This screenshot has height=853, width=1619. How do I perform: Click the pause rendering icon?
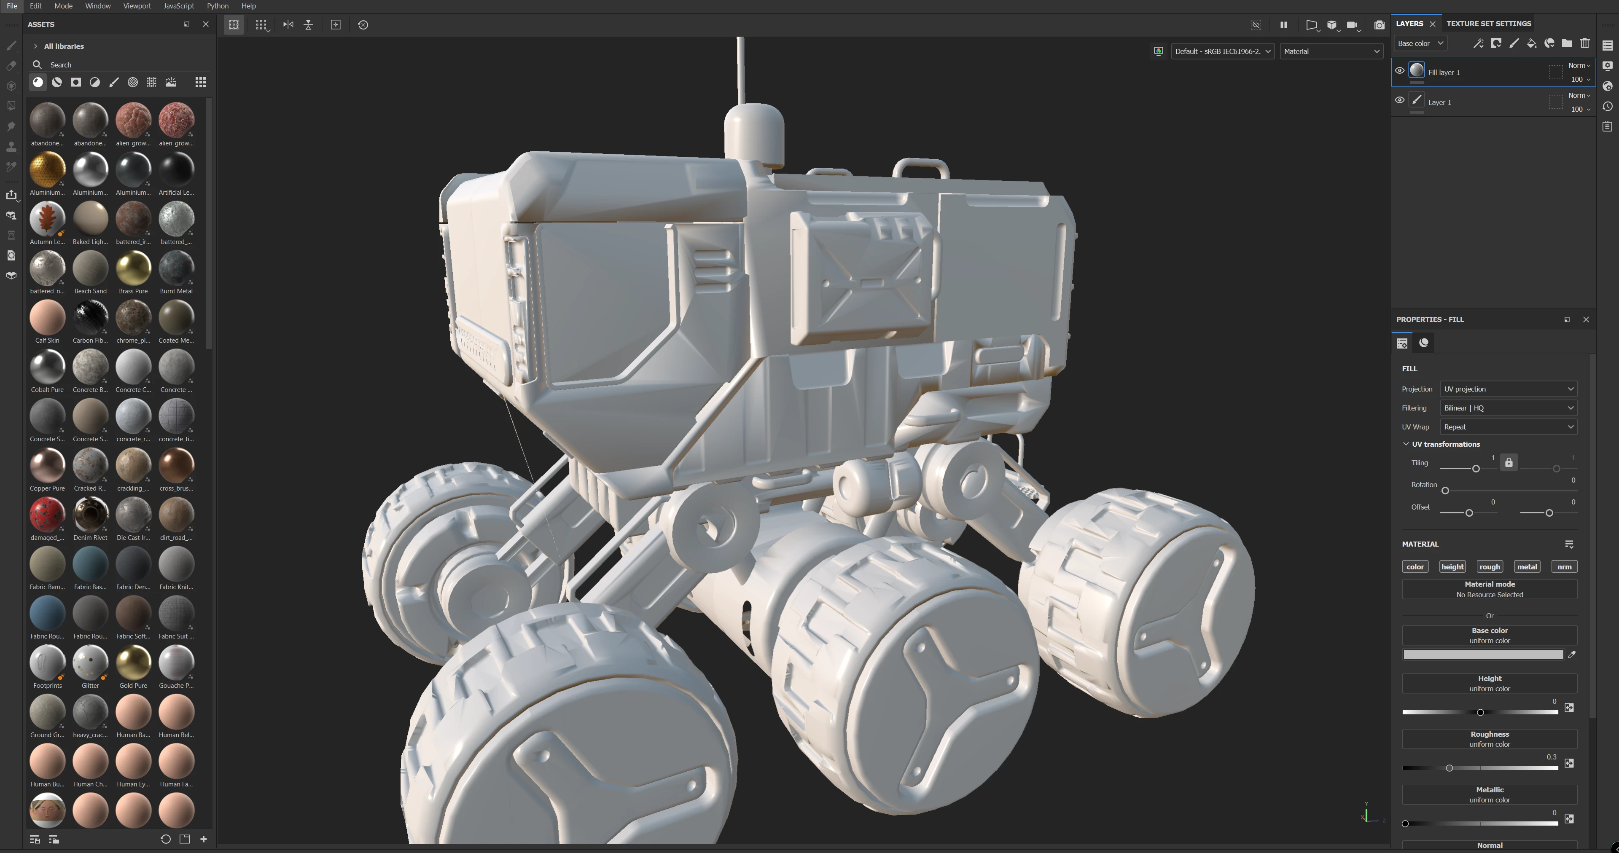point(1283,25)
